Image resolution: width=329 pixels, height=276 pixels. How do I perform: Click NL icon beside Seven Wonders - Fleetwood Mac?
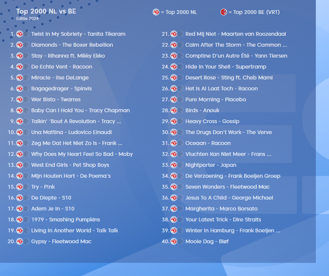[x=174, y=187]
